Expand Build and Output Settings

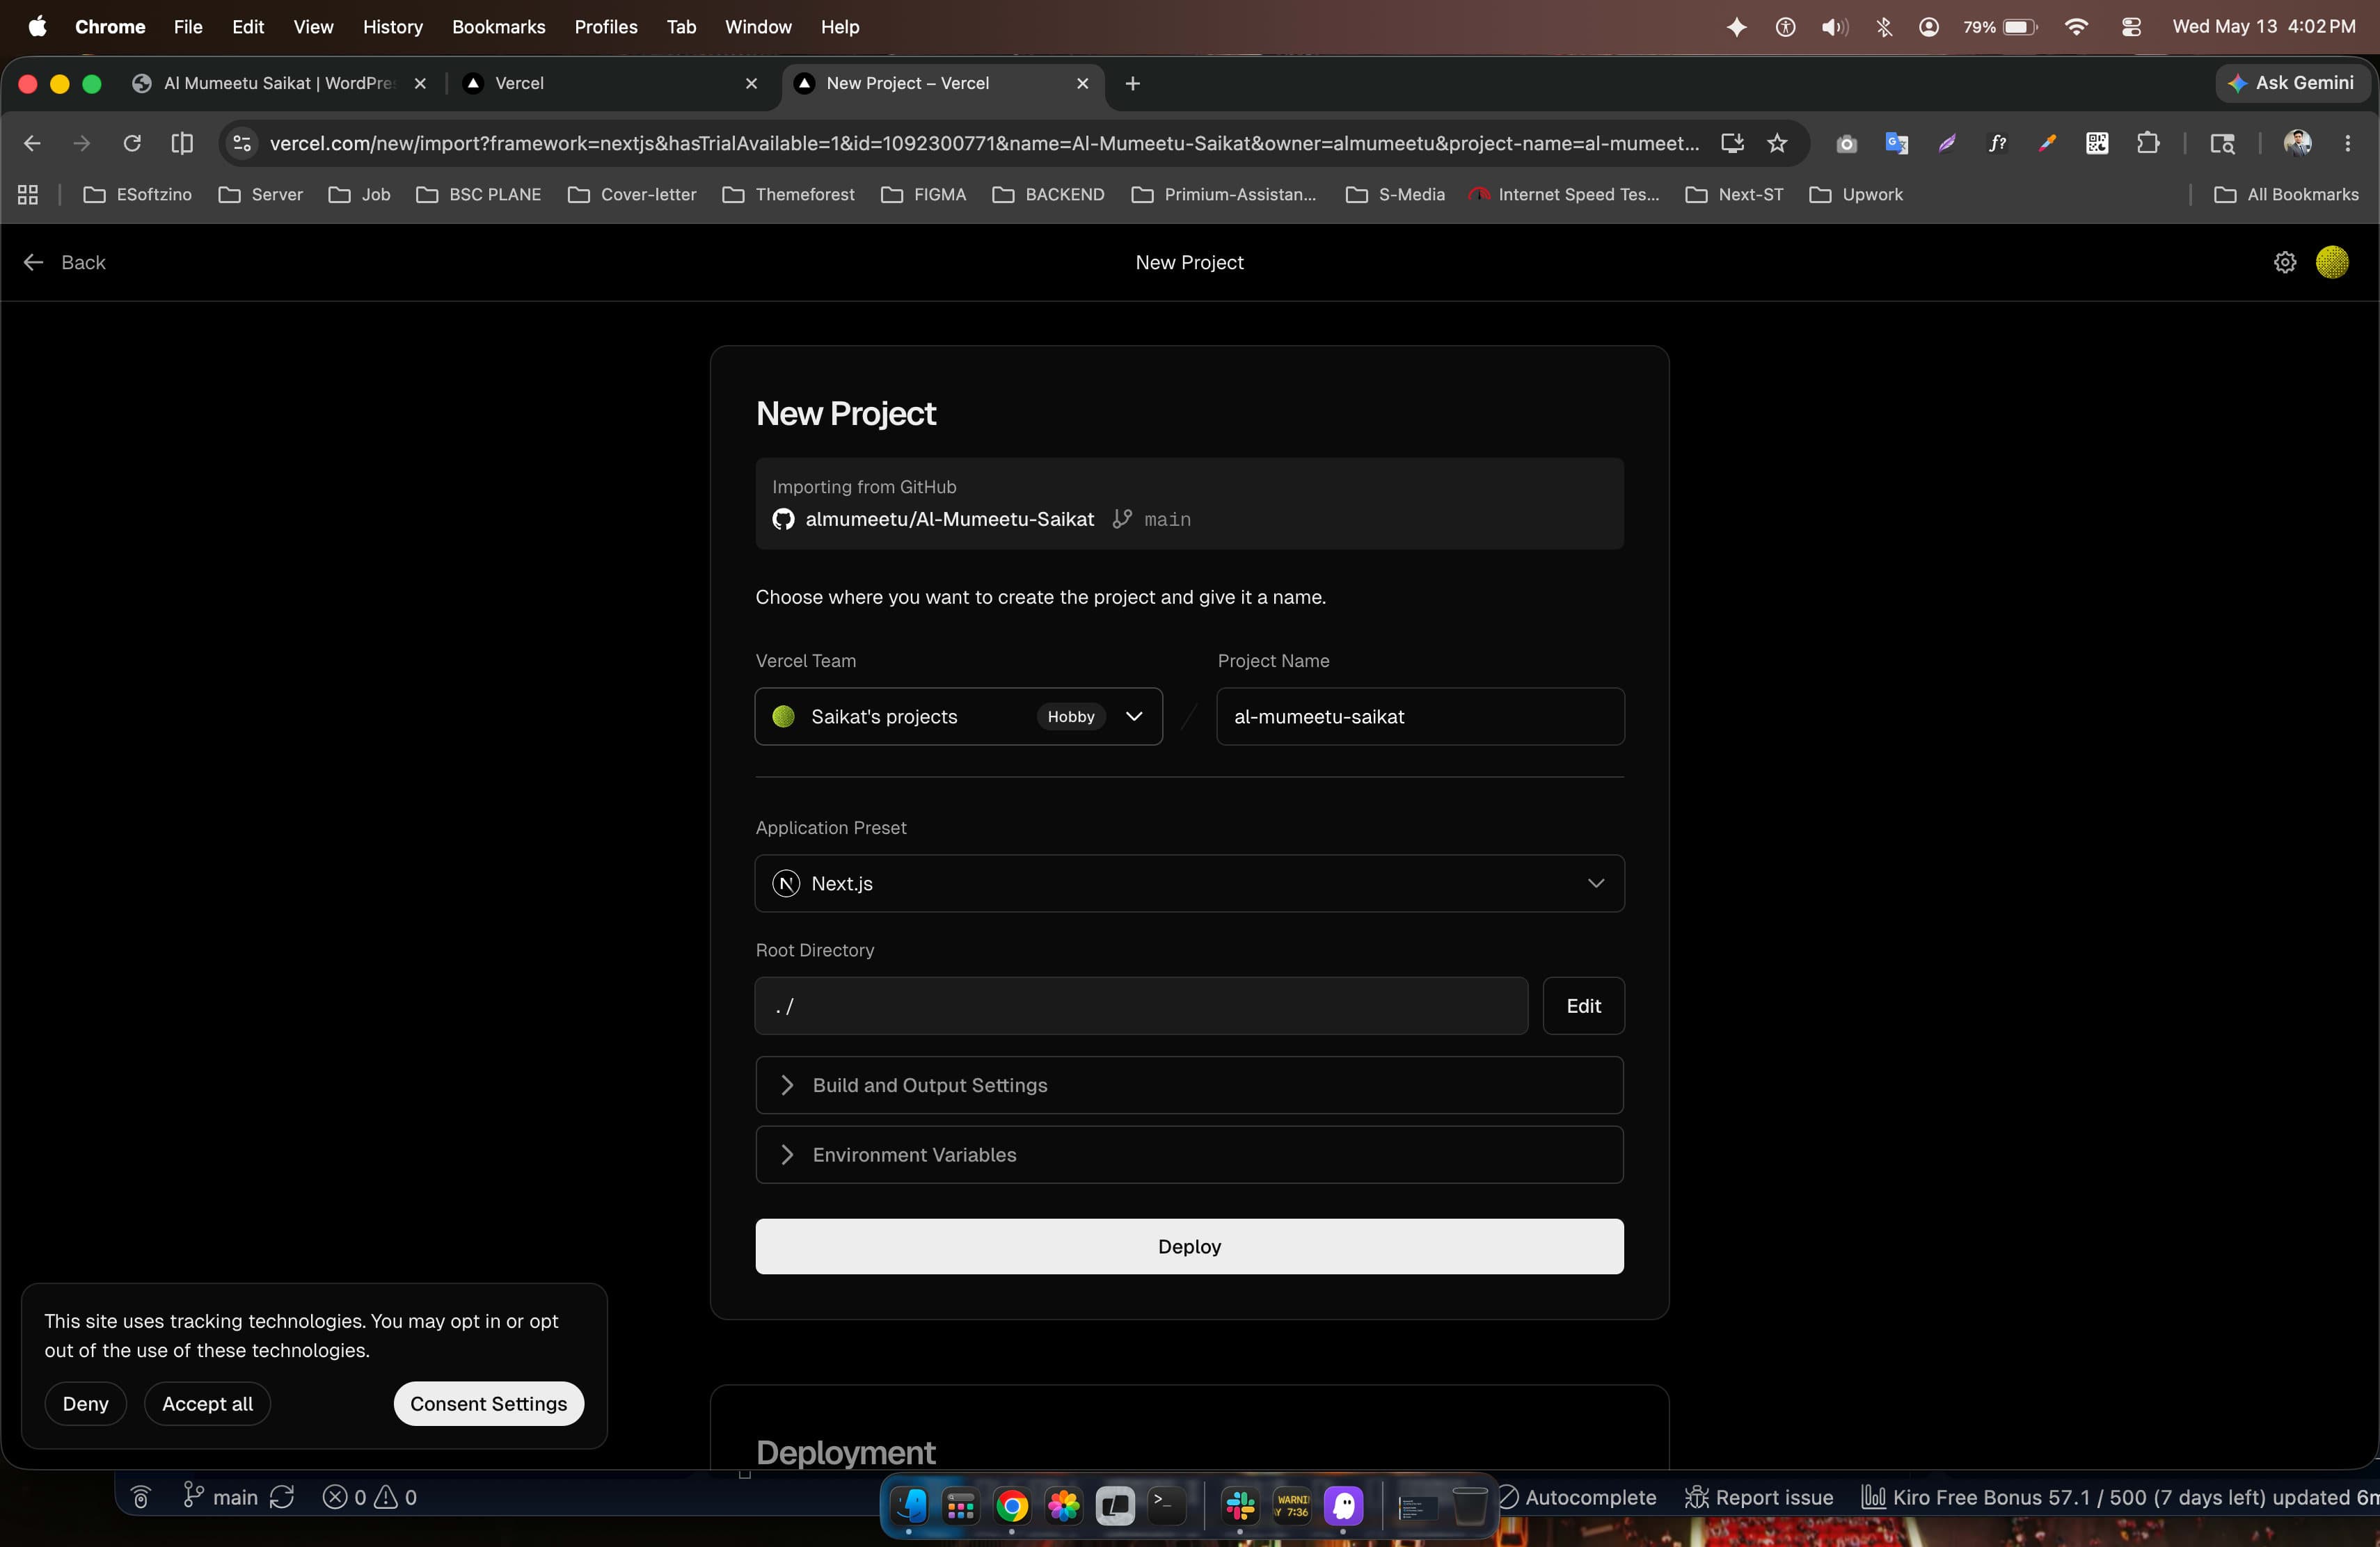click(x=1189, y=1085)
